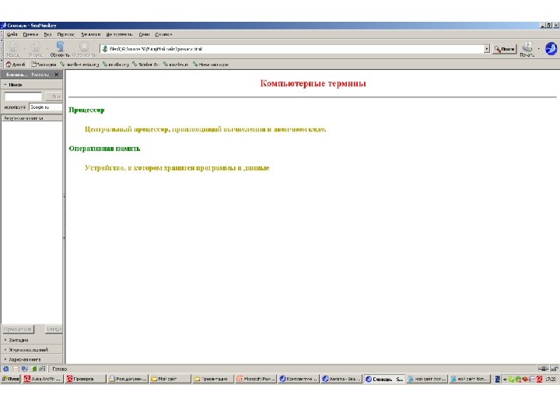Screen dimensions: 560x420
Task: Click the Процессор heading text
Action: 87,110
